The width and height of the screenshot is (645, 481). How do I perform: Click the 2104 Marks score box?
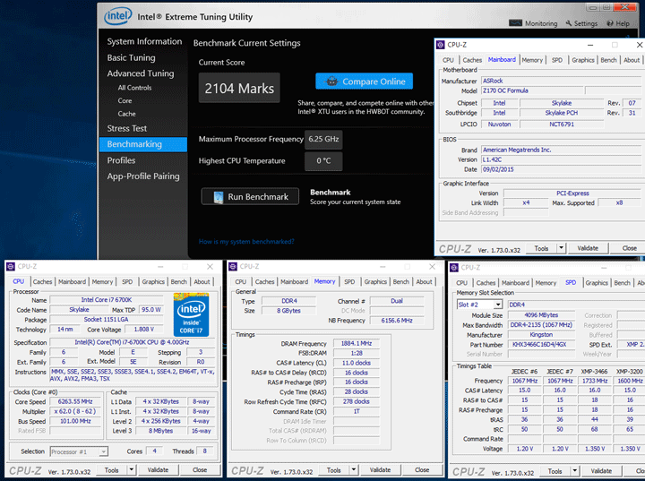pyautogui.click(x=239, y=88)
